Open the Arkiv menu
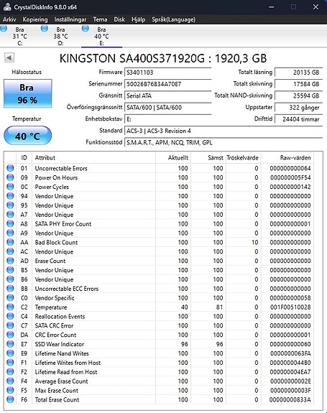Image resolution: width=327 pixels, height=413 pixels. click(9, 19)
